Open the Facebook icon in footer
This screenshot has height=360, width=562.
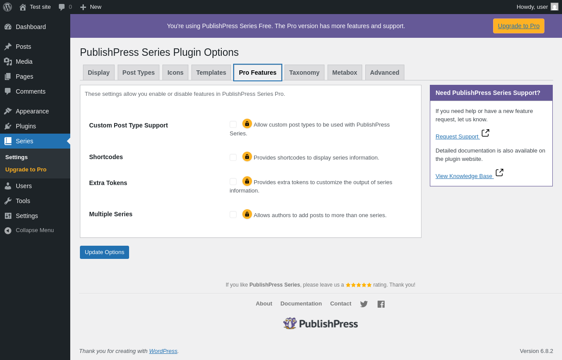381,304
